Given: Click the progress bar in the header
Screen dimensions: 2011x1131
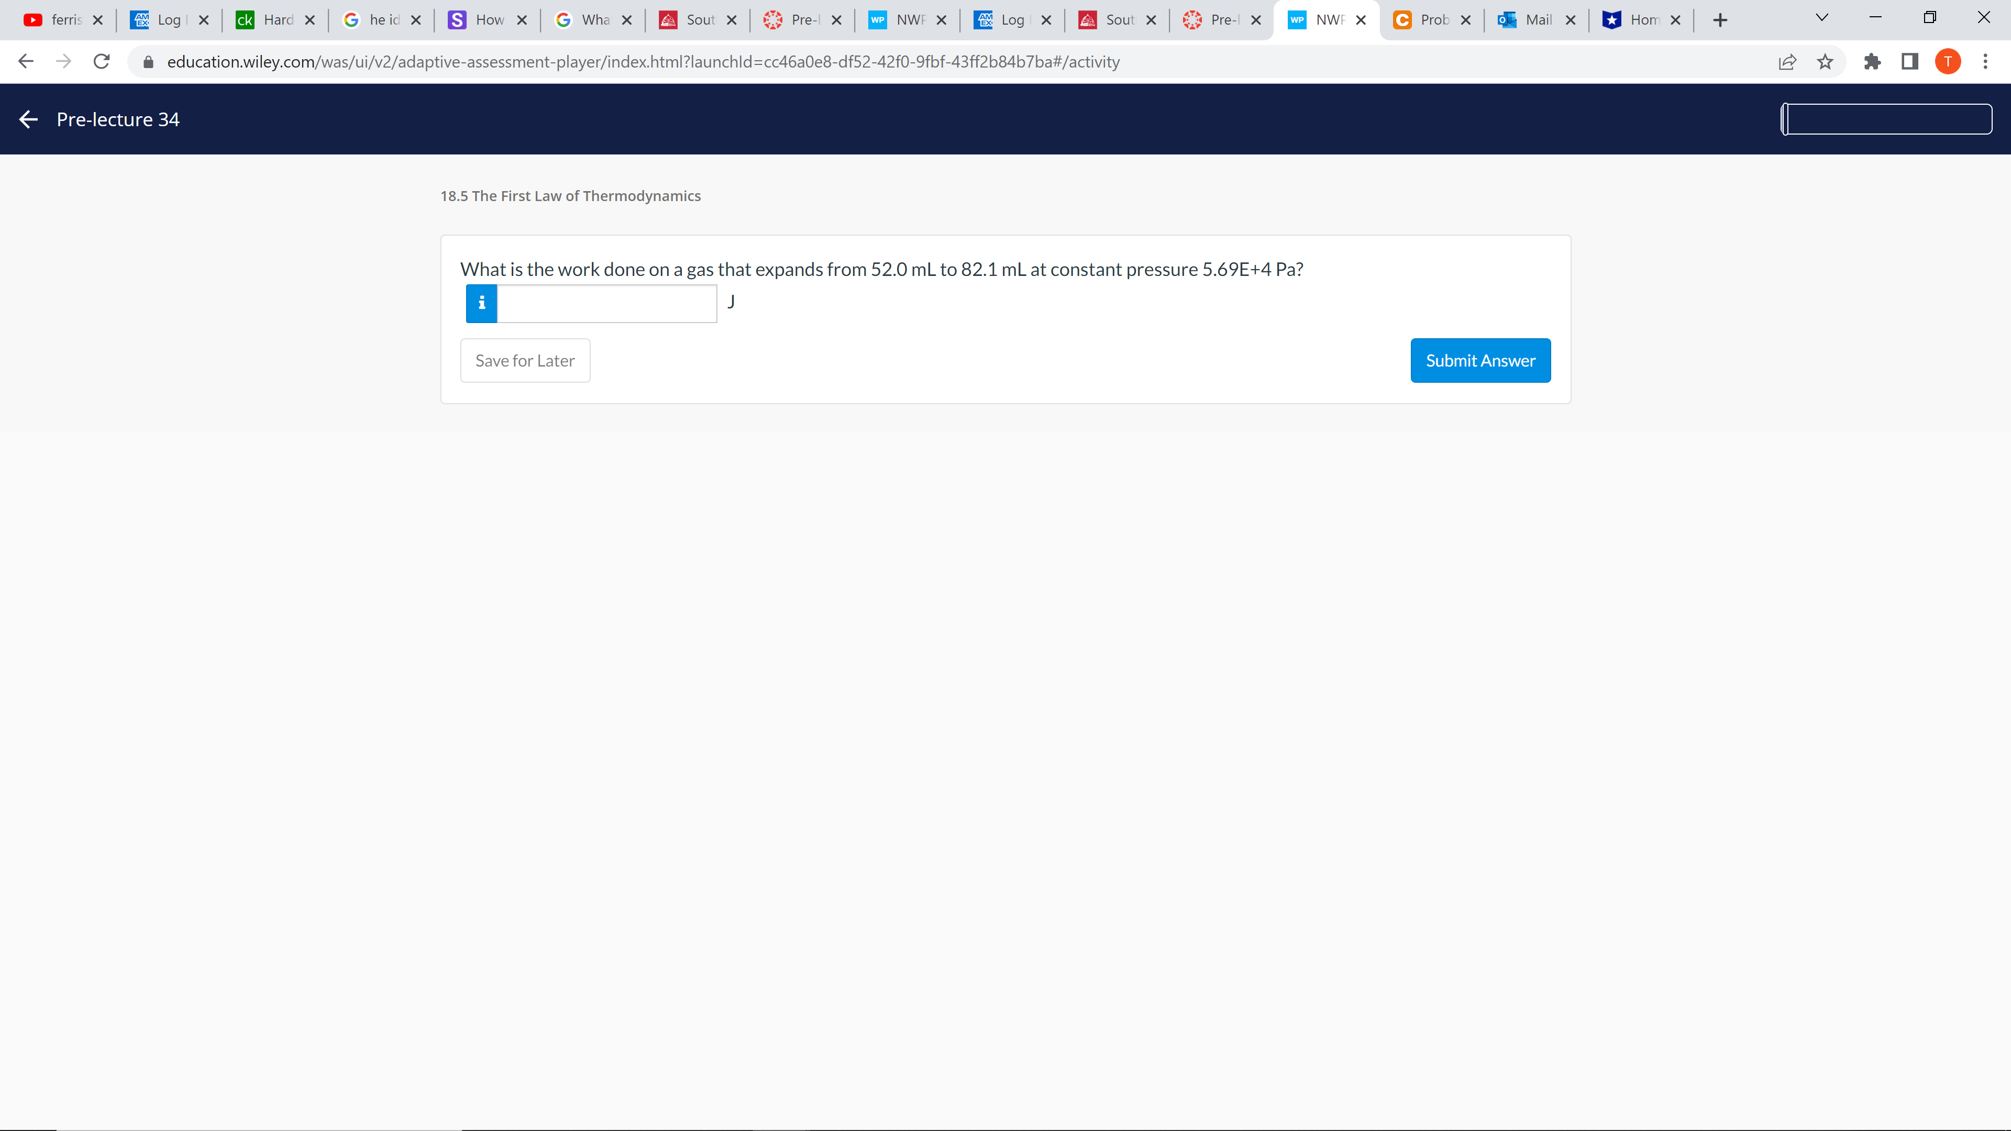Looking at the screenshot, I should (x=1886, y=119).
